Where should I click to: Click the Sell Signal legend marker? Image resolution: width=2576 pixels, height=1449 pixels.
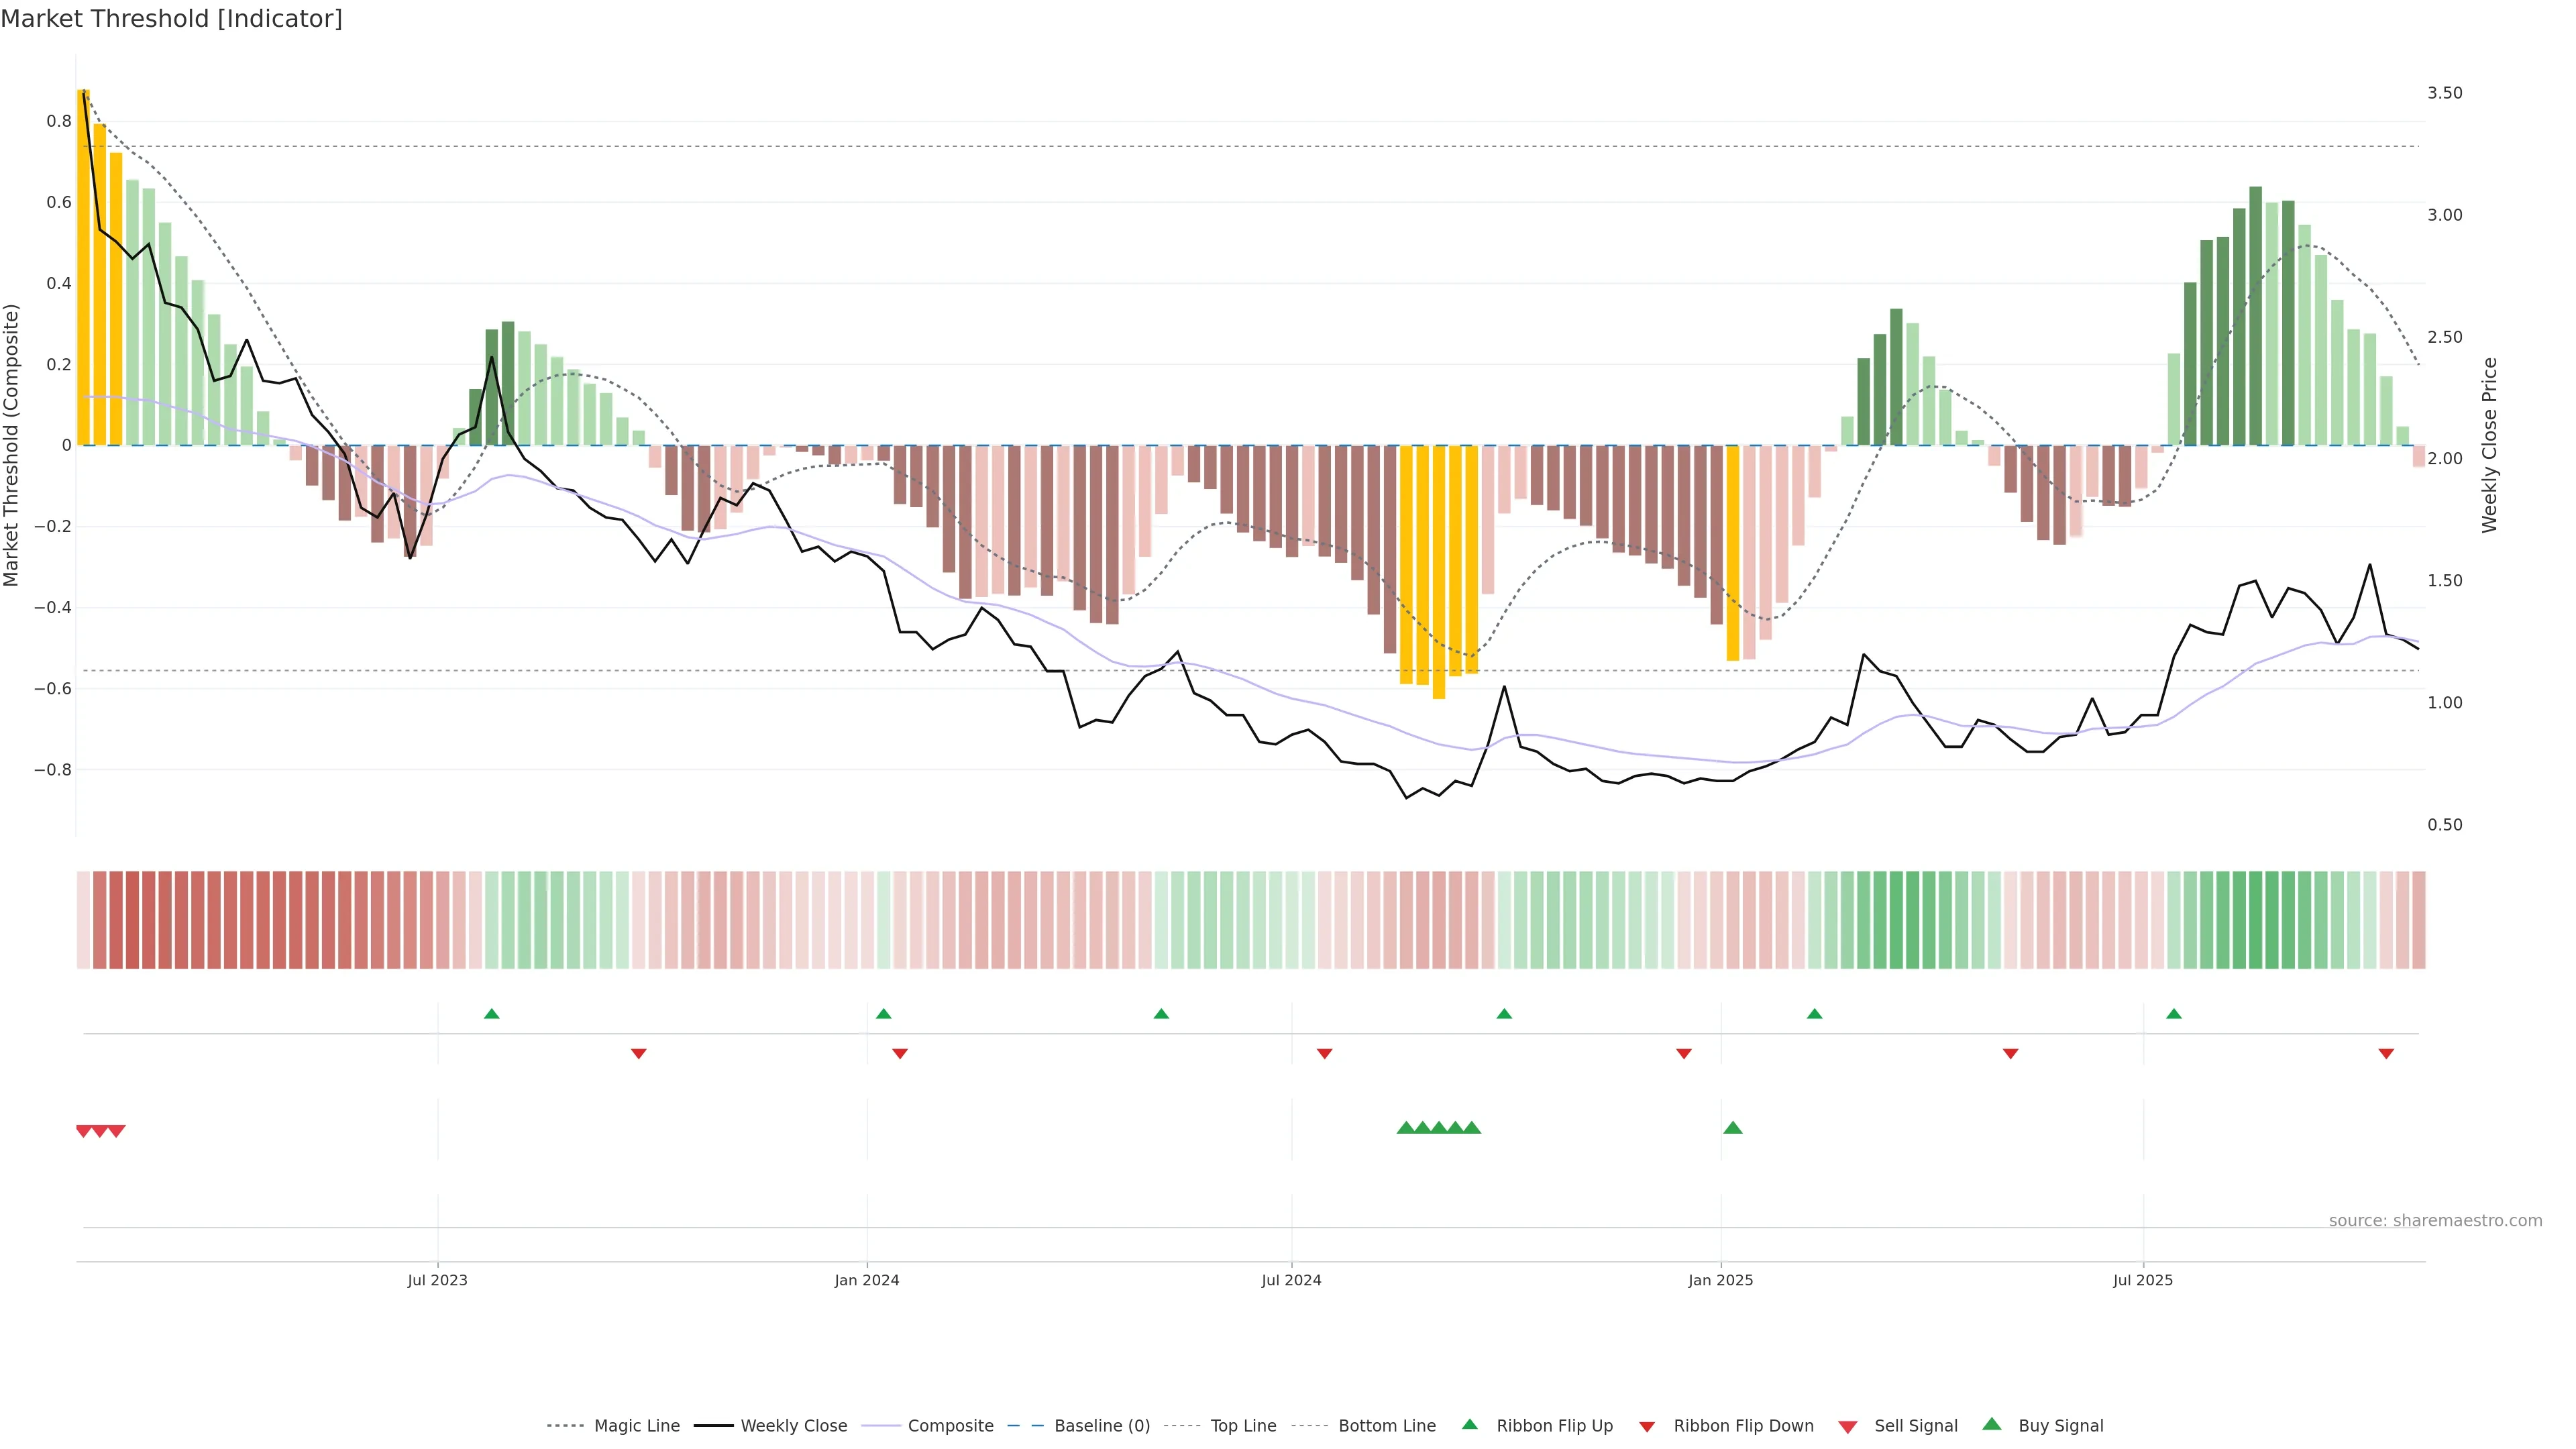[x=1848, y=1427]
